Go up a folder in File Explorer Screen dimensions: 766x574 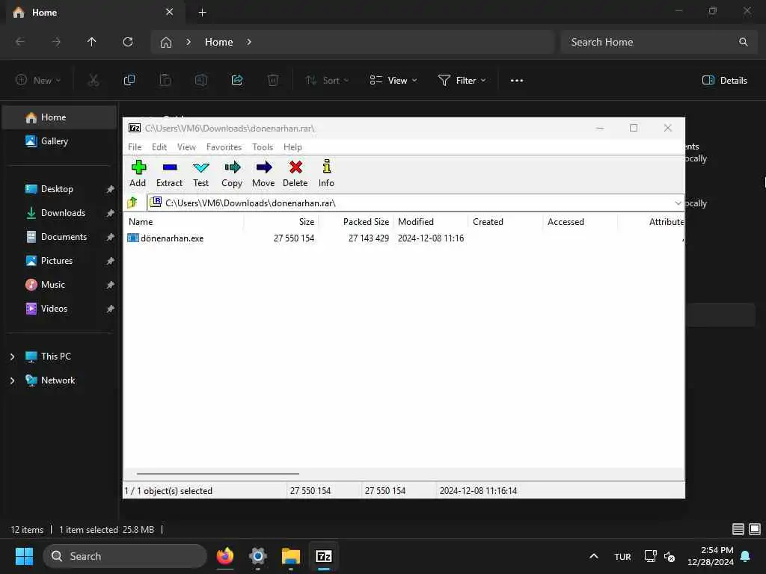(92, 42)
